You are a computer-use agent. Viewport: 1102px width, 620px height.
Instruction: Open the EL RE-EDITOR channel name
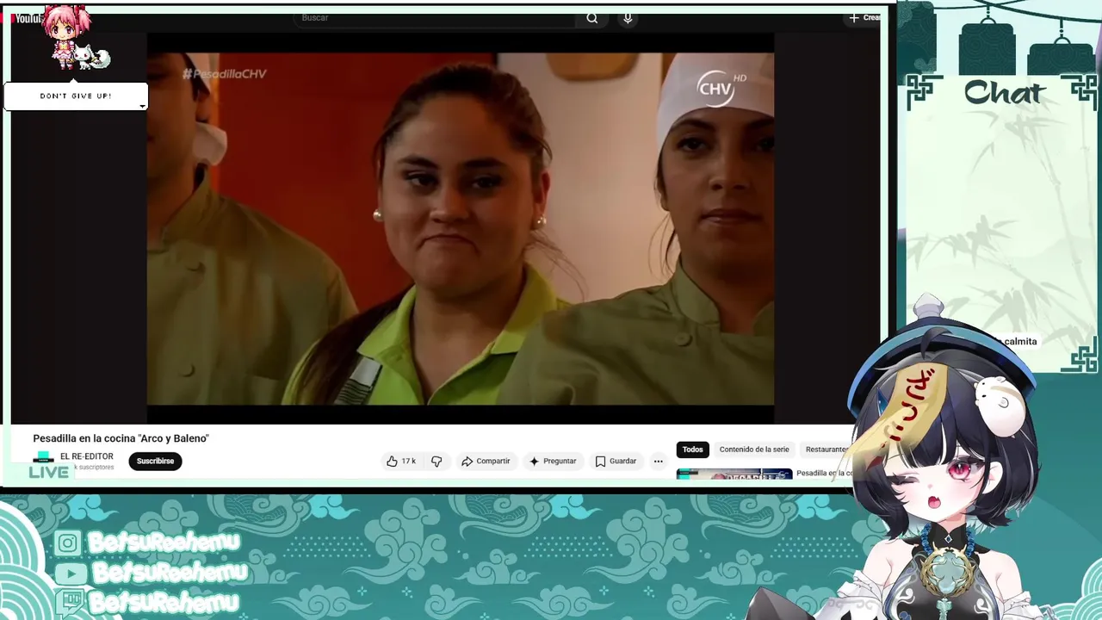[87, 456]
